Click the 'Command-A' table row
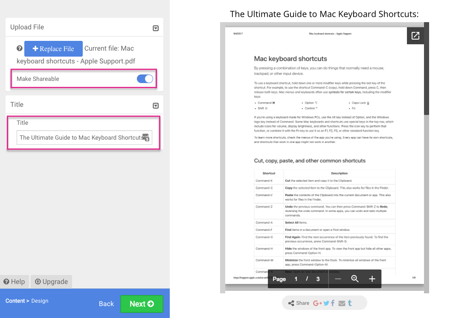Viewport: 453px width, 318px height. pos(325,223)
